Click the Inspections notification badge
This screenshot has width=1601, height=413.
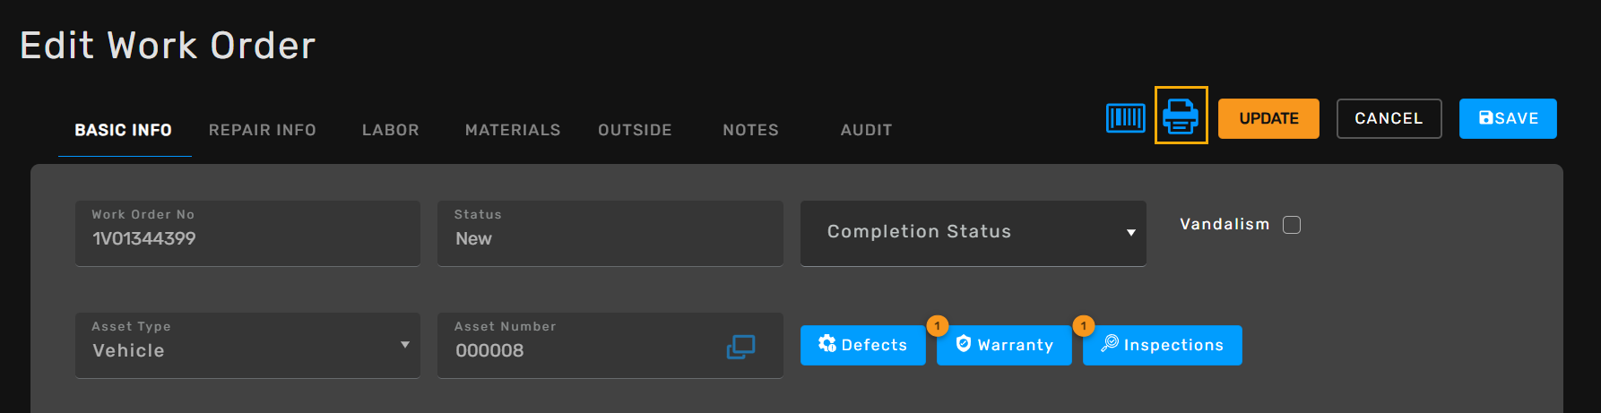pos(1084,326)
